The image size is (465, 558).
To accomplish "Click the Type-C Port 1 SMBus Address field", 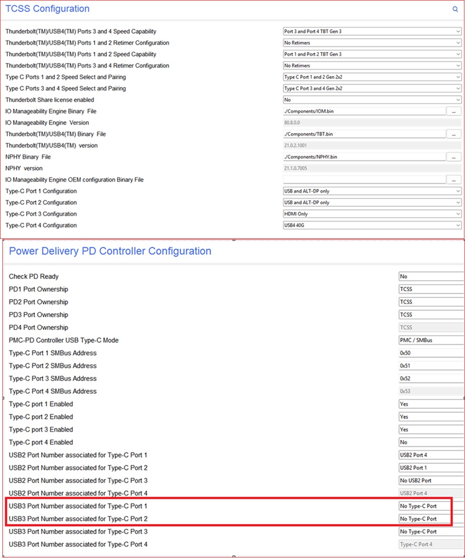I will click(431, 353).
